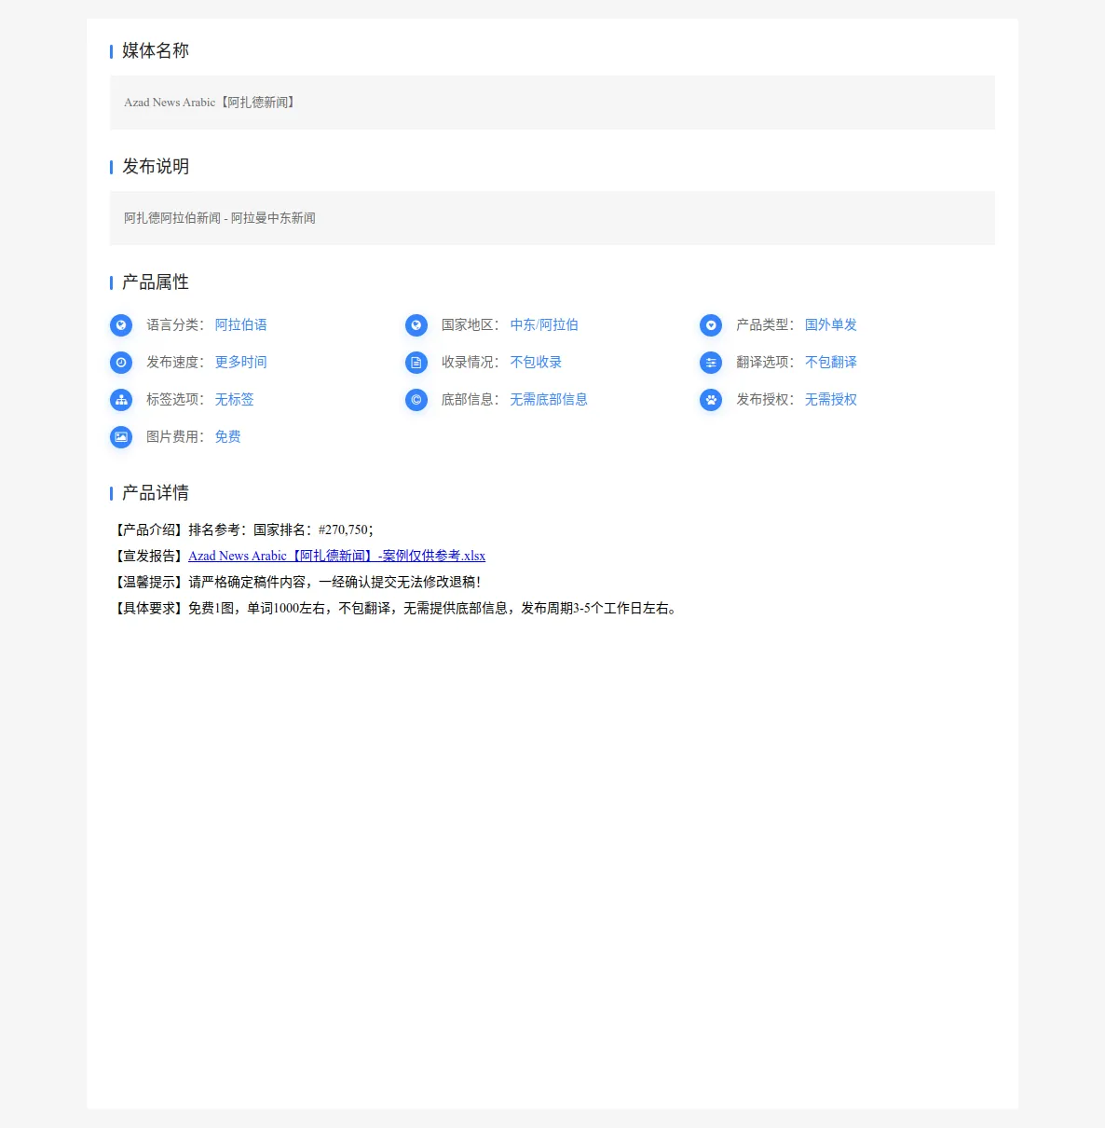This screenshot has width=1105, height=1128.
Task: Click the 无需授权 authorization value
Action: pos(831,400)
